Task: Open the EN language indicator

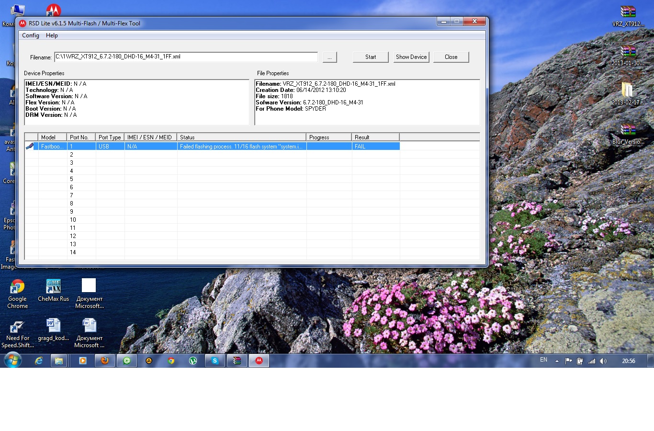Action: pyautogui.click(x=543, y=360)
